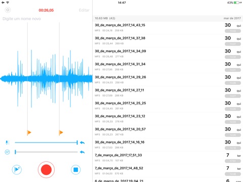This screenshot has height=182, width=243.
Task: Click the lower slider handle at its left end
Action: click(15, 152)
